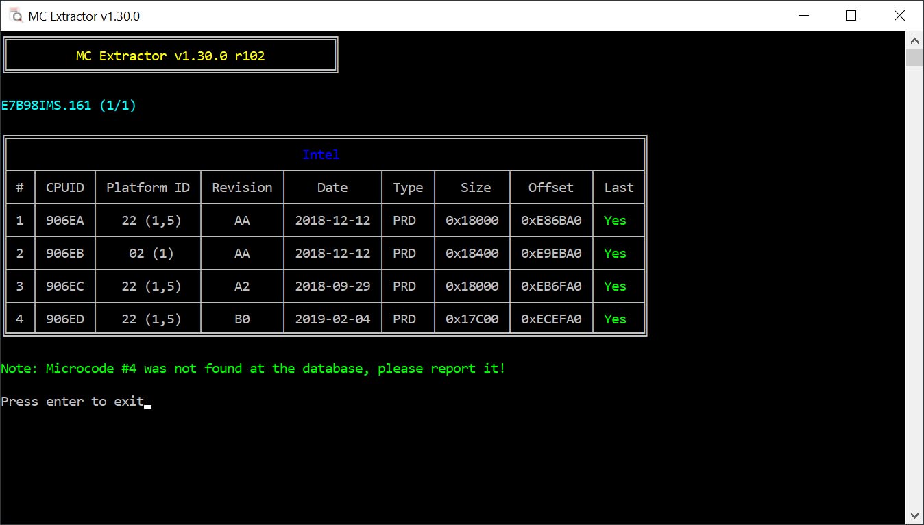Click 'Yes' in the 906ED row

point(615,319)
